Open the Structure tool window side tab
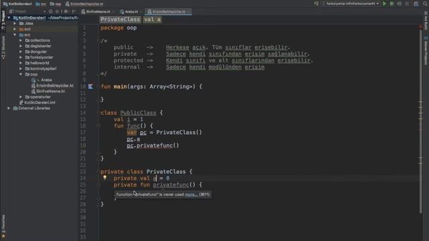This screenshot has width=429, height=241. click(3, 48)
